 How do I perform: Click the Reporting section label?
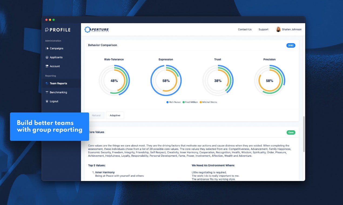(51, 76)
